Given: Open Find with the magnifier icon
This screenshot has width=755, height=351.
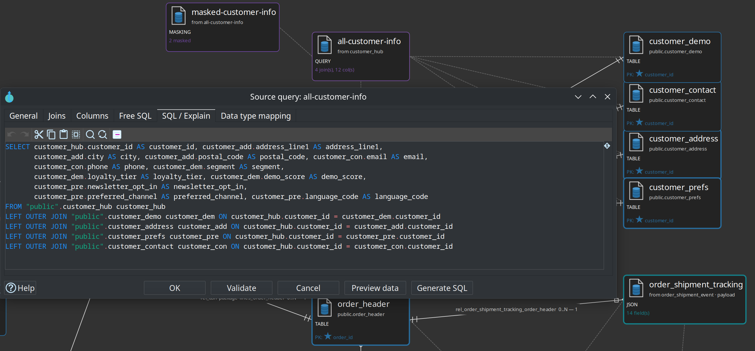Looking at the screenshot, I should tap(90, 134).
